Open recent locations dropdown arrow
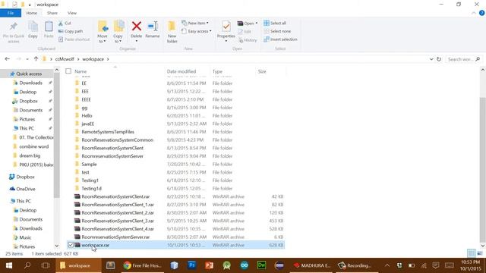486x273 pixels. pyautogui.click(x=27, y=59)
